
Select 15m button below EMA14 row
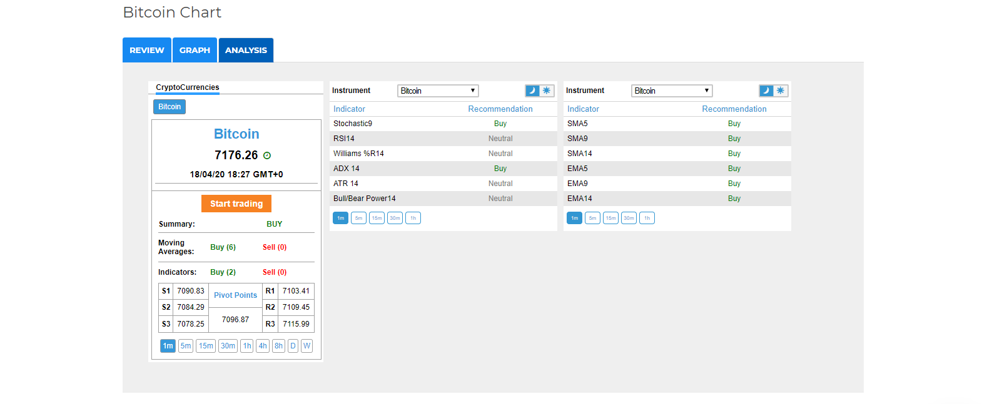[610, 218]
